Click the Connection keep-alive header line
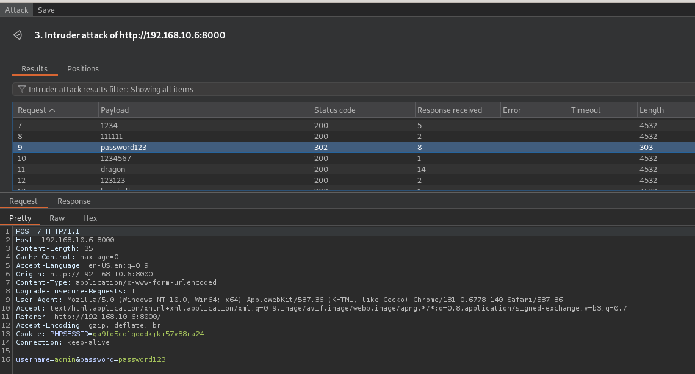Screen dimensions: 695x374 click(62, 342)
